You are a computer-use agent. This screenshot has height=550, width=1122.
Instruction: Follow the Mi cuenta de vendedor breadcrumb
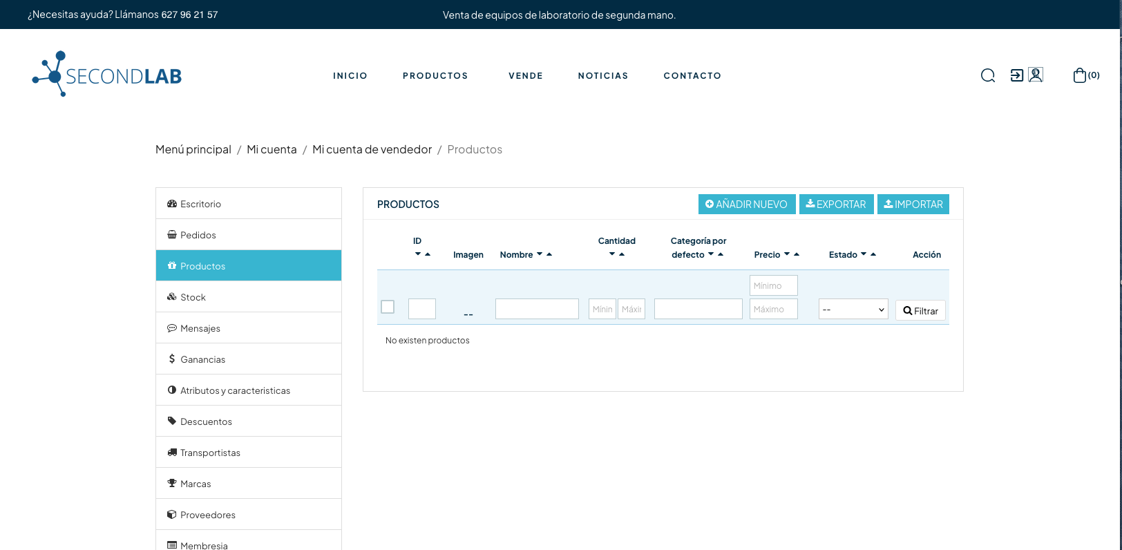[372, 149]
